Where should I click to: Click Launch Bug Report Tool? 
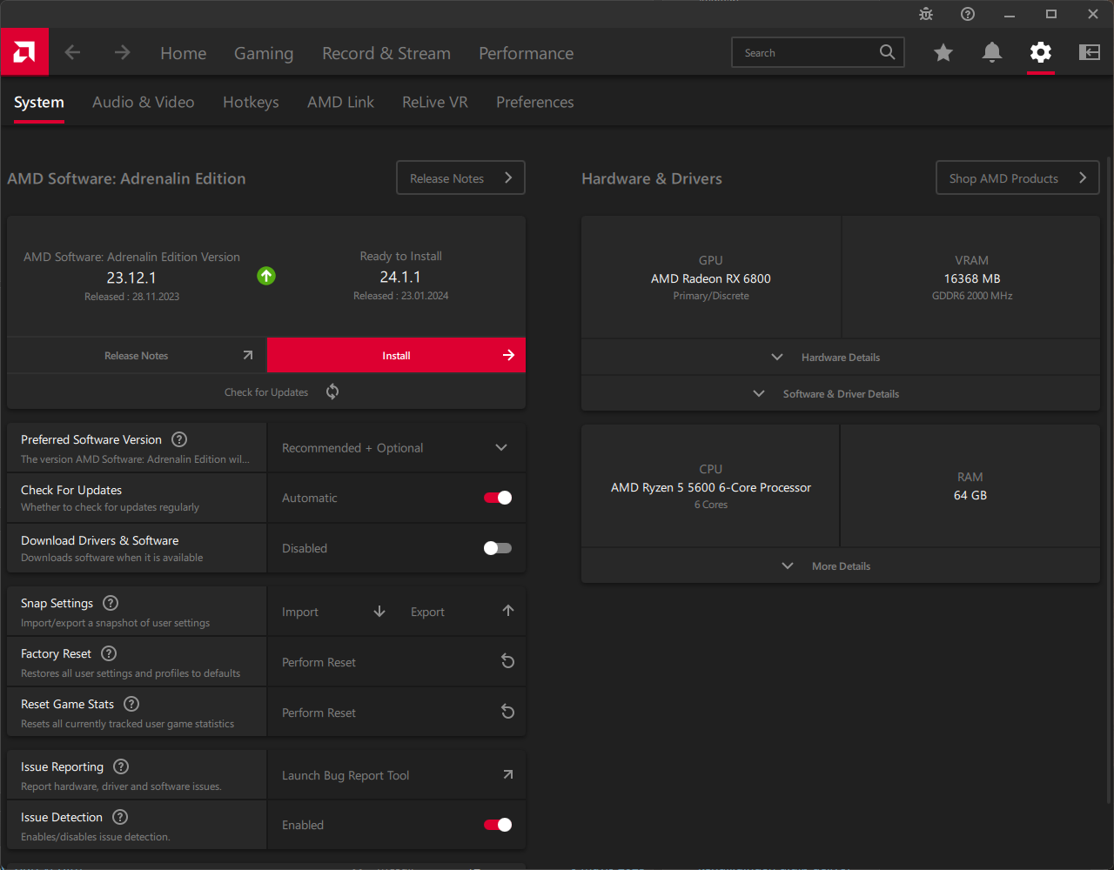tap(346, 775)
